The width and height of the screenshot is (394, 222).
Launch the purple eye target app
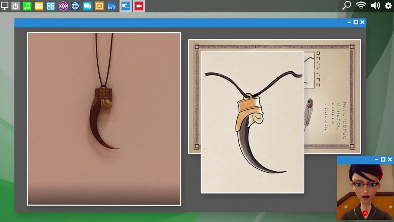63,6
